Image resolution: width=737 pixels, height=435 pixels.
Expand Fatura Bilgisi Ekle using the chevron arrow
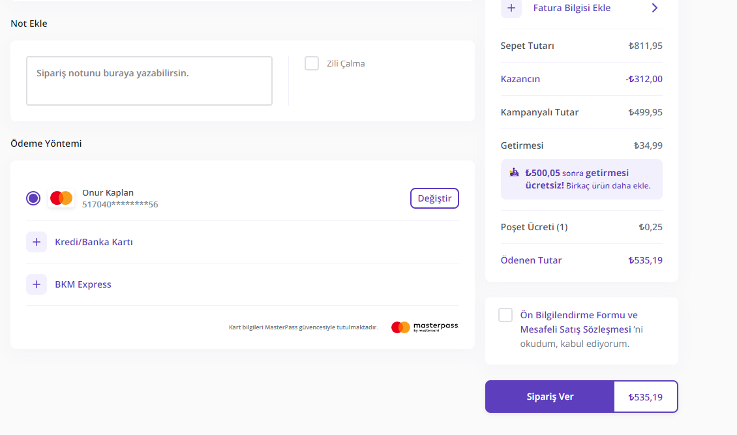click(x=655, y=8)
